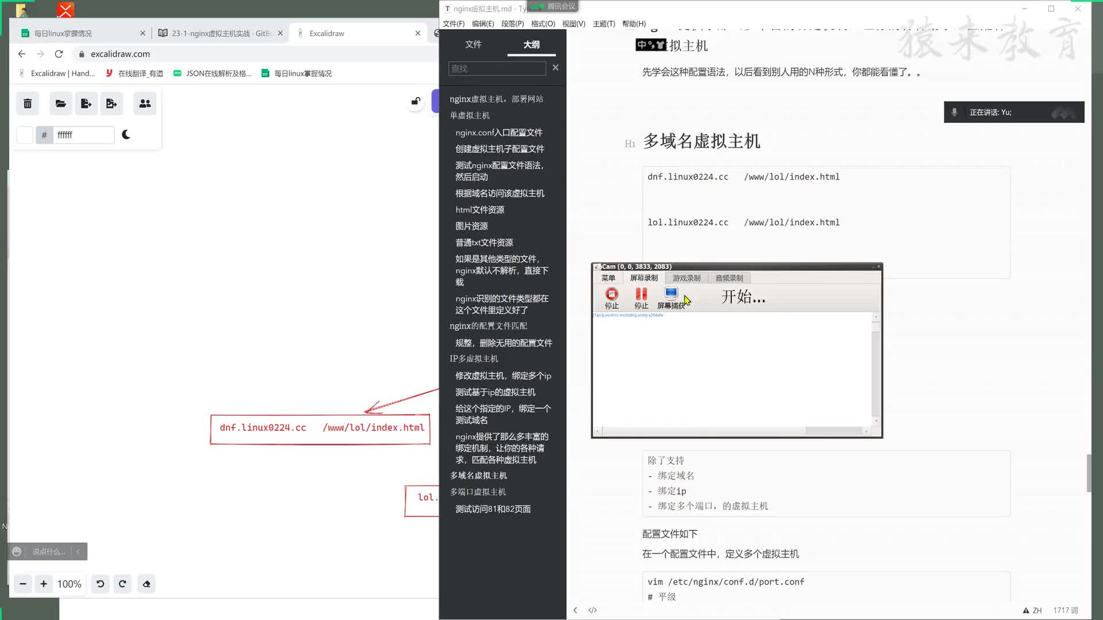Reload the excalidraw.com page
The image size is (1103, 620).
click(x=59, y=54)
